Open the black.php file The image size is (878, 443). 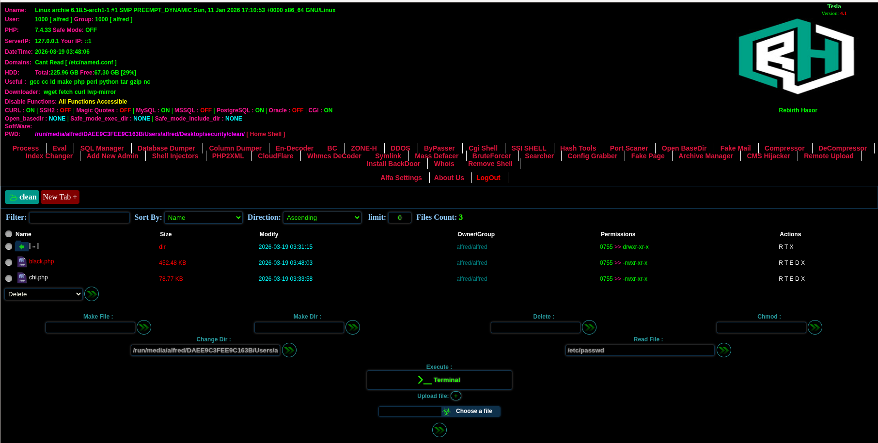point(42,261)
